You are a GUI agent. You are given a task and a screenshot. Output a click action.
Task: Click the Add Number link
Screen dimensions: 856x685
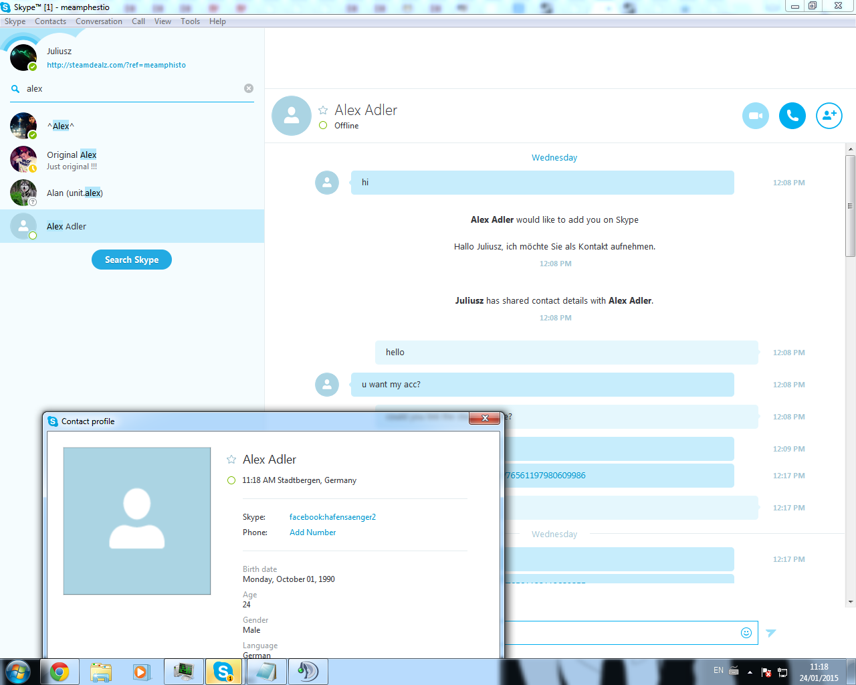click(x=312, y=532)
